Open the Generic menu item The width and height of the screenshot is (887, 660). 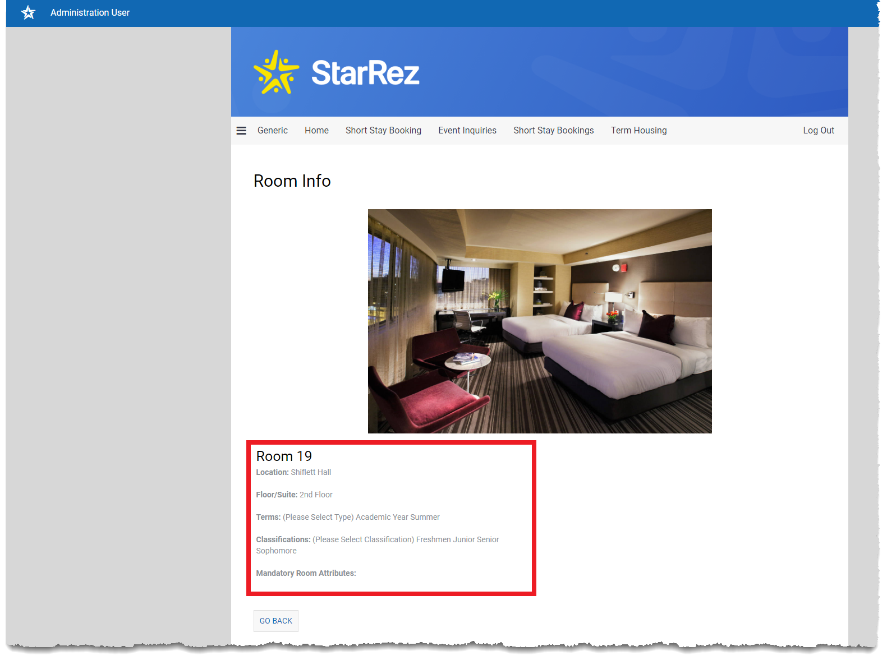[x=272, y=131]
